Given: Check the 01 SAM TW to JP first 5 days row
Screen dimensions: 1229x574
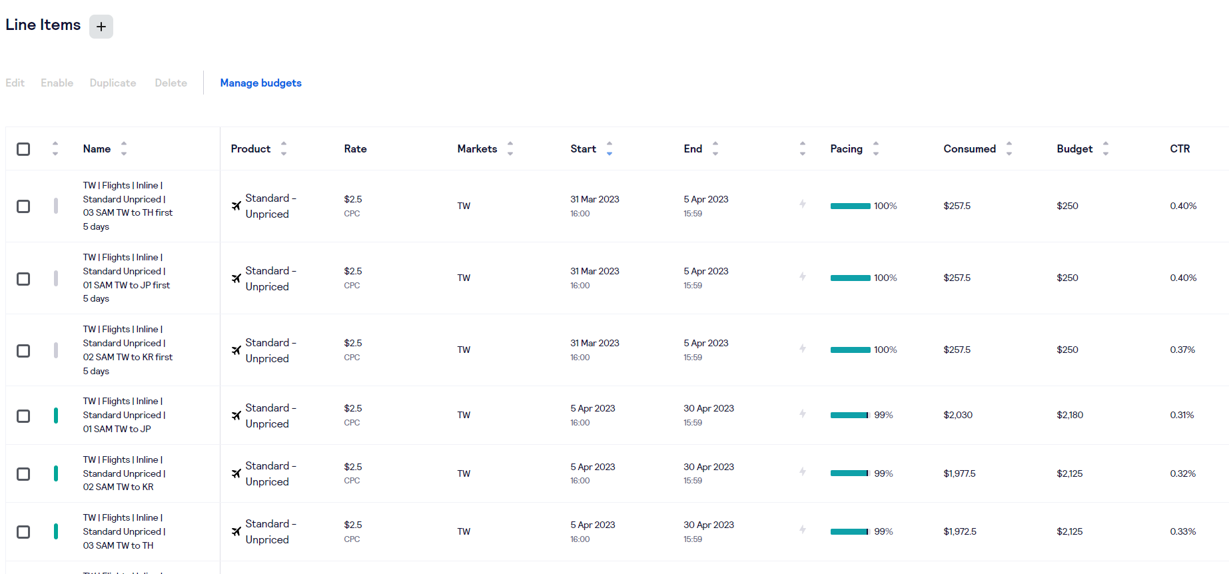Looking at the screenshot, I should click(x=23, y=279).
